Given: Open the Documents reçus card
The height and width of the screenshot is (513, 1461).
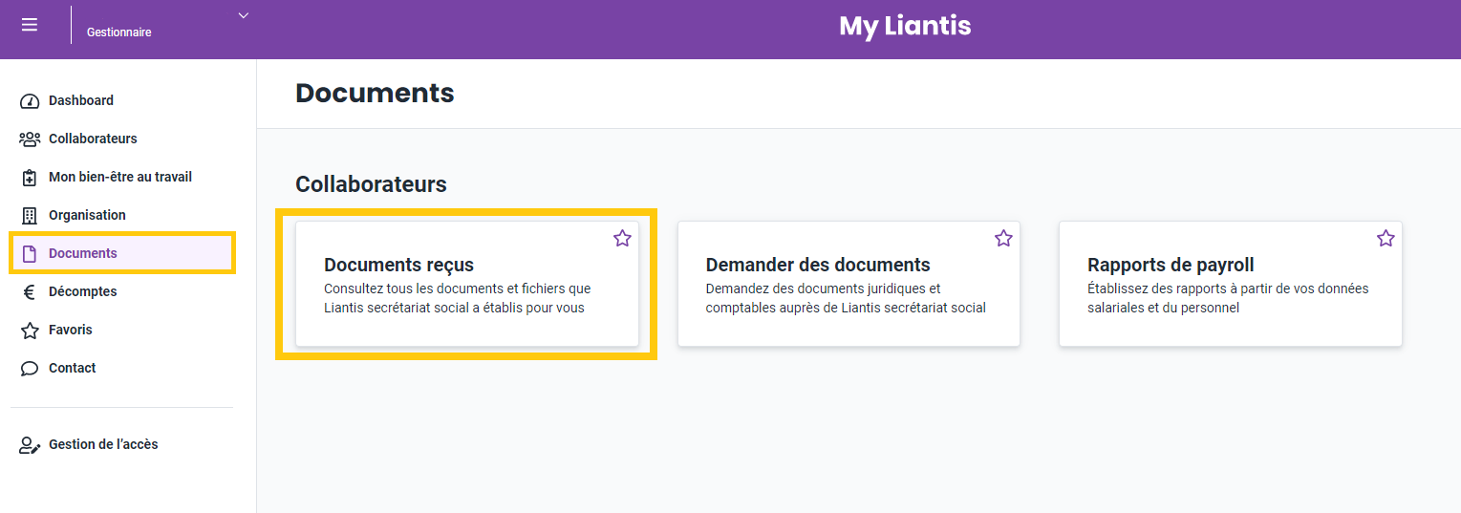Looking at the screenshot, I should point(467,284).
